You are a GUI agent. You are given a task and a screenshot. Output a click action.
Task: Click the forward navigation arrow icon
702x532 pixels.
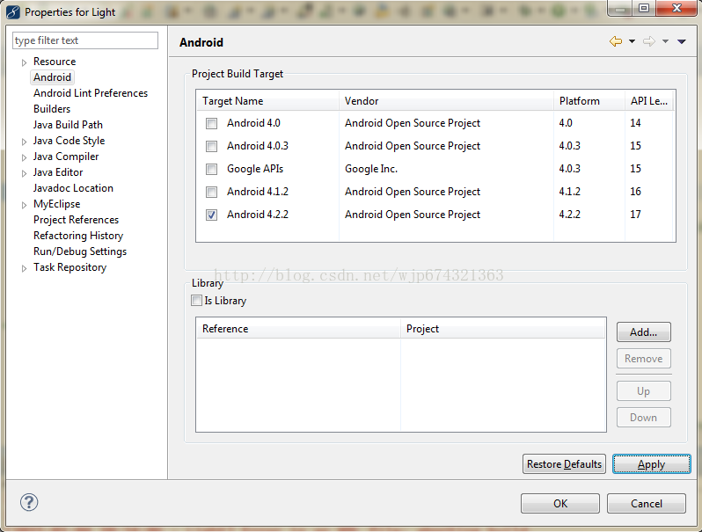(648, 41)
